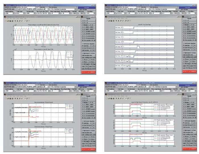
Task: Click Print icon in First Zone flags window
Action: click(x=113, y=21)
